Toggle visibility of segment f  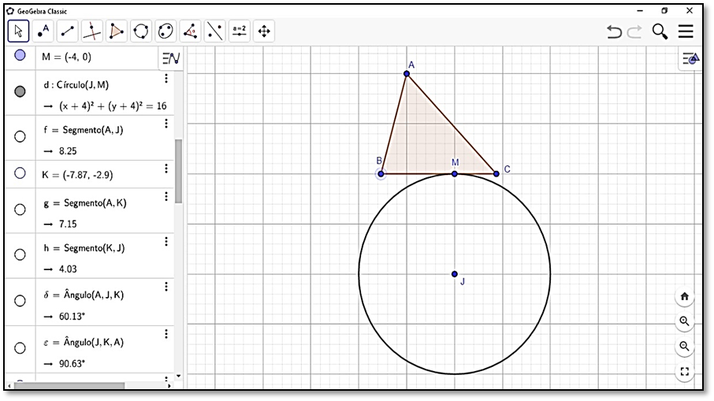coord(20,136)
